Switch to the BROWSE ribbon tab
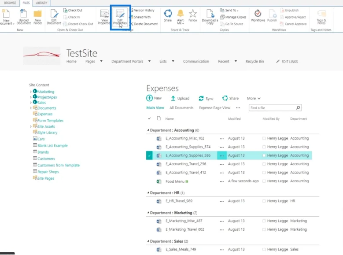 [x=10, y=3]
